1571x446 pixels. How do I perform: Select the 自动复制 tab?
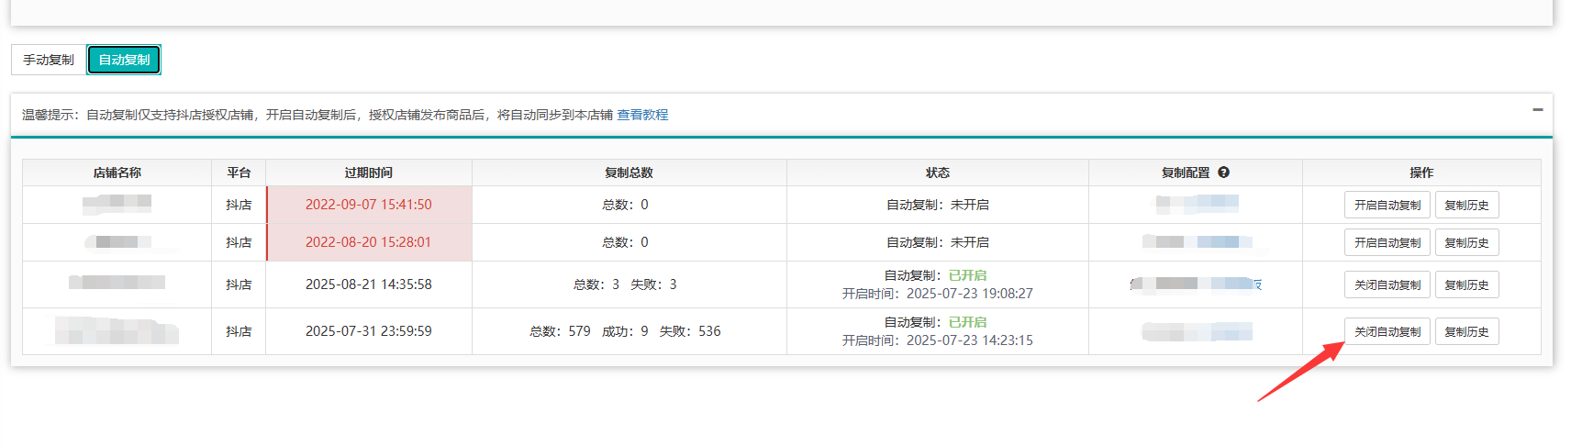tap(124, 60)
